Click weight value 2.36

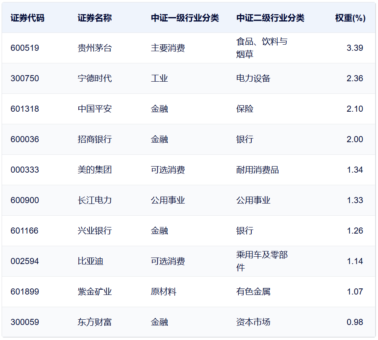pyautogui.click(x=354, y=78)
